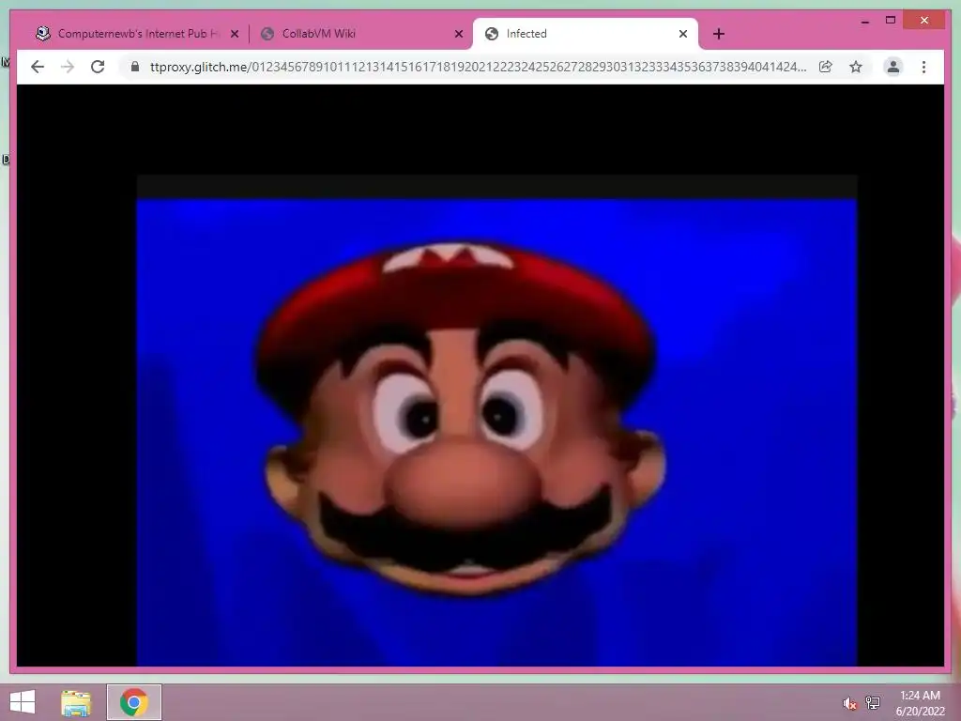Click the forward navigation arrow

(x=68, y=67)
